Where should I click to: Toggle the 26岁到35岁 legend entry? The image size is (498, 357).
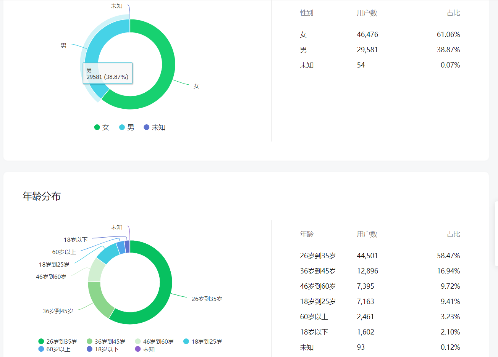pos(58,341)
